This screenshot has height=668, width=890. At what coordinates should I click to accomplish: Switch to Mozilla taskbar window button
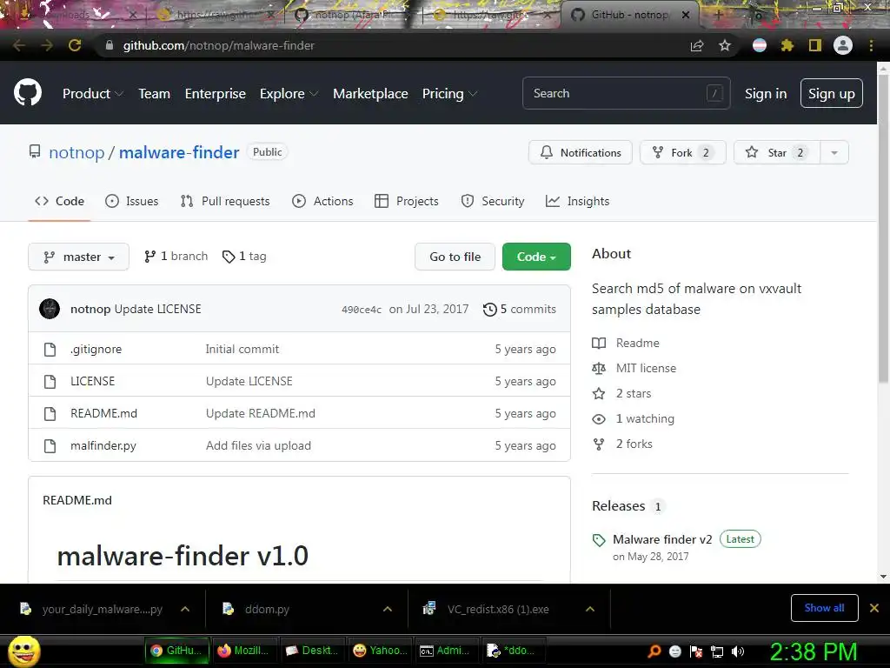(x=243, y=651)
